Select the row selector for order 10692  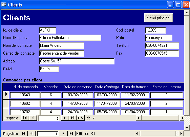point(6,103)
